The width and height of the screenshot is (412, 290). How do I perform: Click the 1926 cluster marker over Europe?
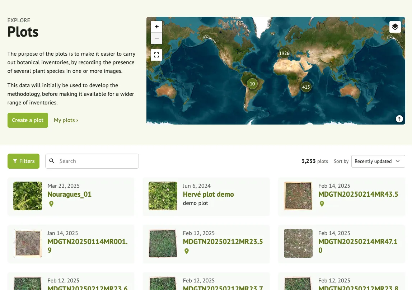click(284, 53)
